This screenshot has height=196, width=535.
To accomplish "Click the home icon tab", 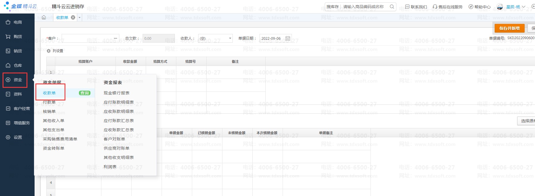I will (x=44, y=18).
